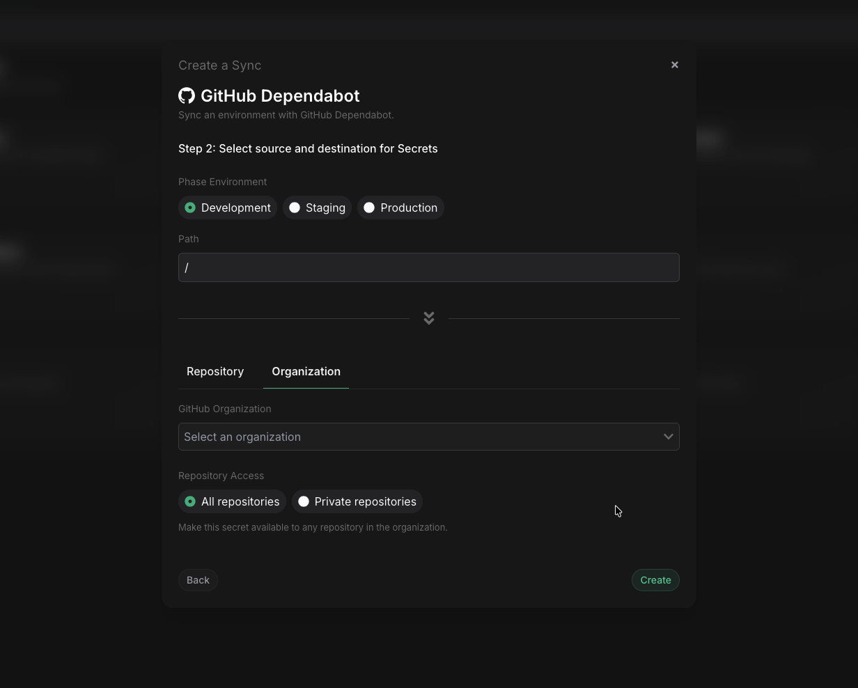858x688 pixels.
Task: Focus the Path input field
Action: tap(429, 267)
